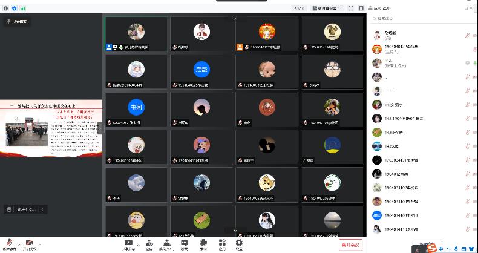Start recording with the record icon
Screen dimensions: 478x253
click(x=203, y=245)
